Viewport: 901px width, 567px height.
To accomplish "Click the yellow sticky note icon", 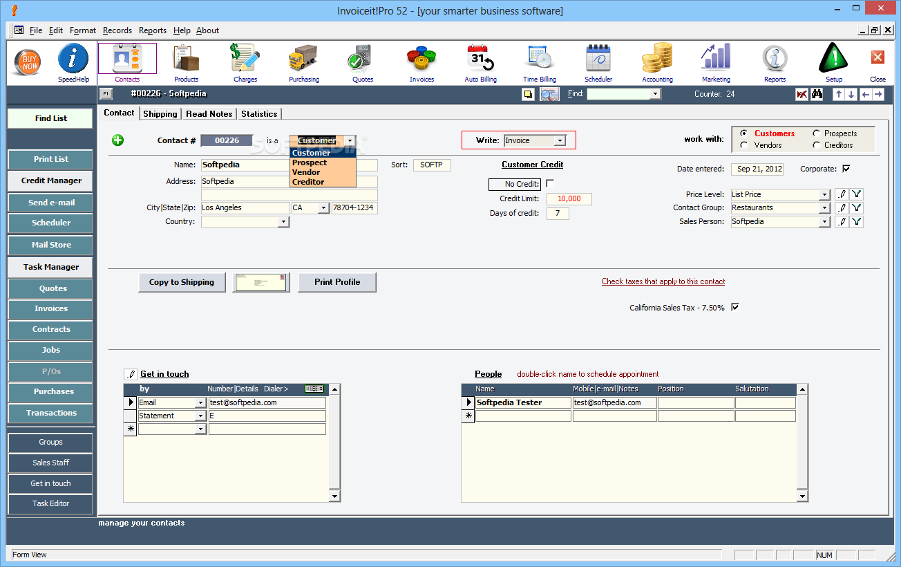I will [x=528, y=95].
